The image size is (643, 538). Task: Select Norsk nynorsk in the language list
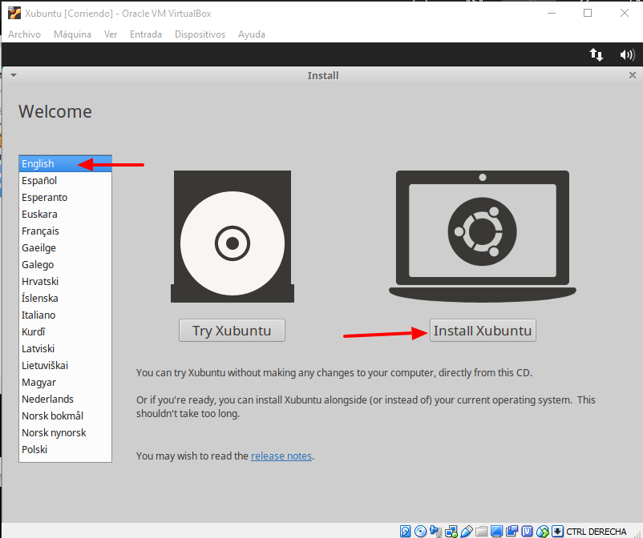point(65,432)
